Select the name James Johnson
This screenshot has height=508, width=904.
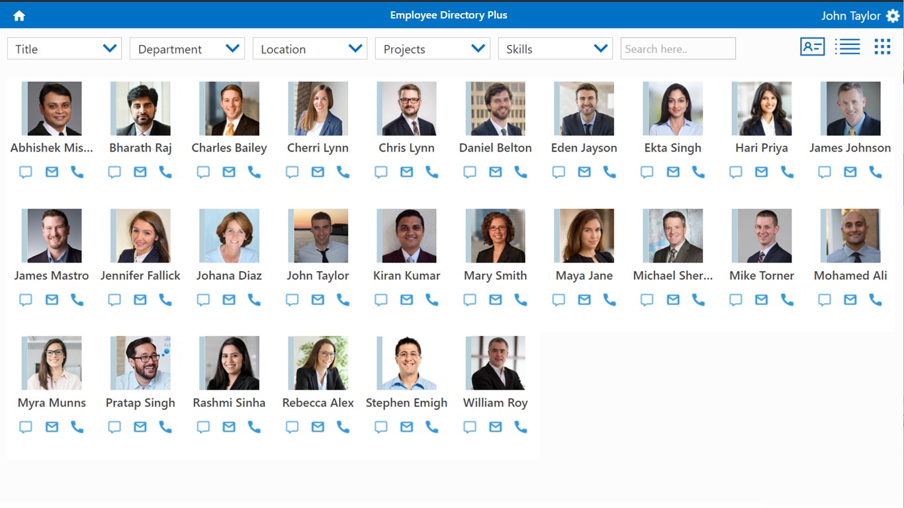point(850,148)
